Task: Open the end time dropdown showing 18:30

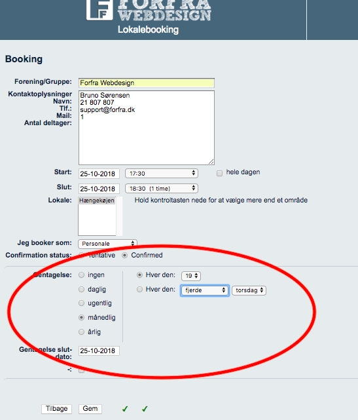Action: [x=162, y=188]
